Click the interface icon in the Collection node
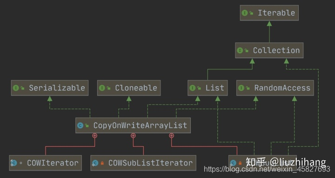Screen dimensions: 335x178 coord(240,50)
